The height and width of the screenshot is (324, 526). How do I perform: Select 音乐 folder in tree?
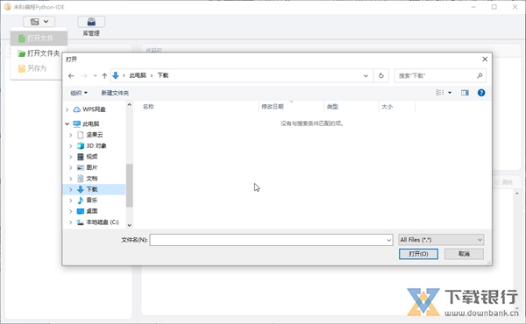point(91,201)
